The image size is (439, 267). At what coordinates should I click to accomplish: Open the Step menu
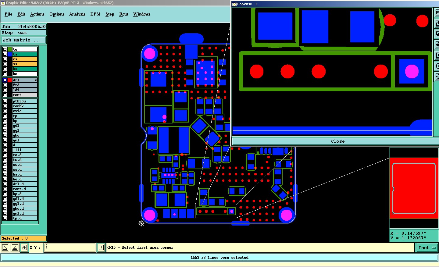(110, 14)
